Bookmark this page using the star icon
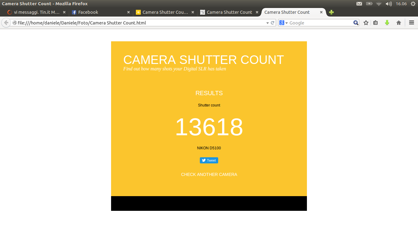418x235 pixels. coord(366,22)
